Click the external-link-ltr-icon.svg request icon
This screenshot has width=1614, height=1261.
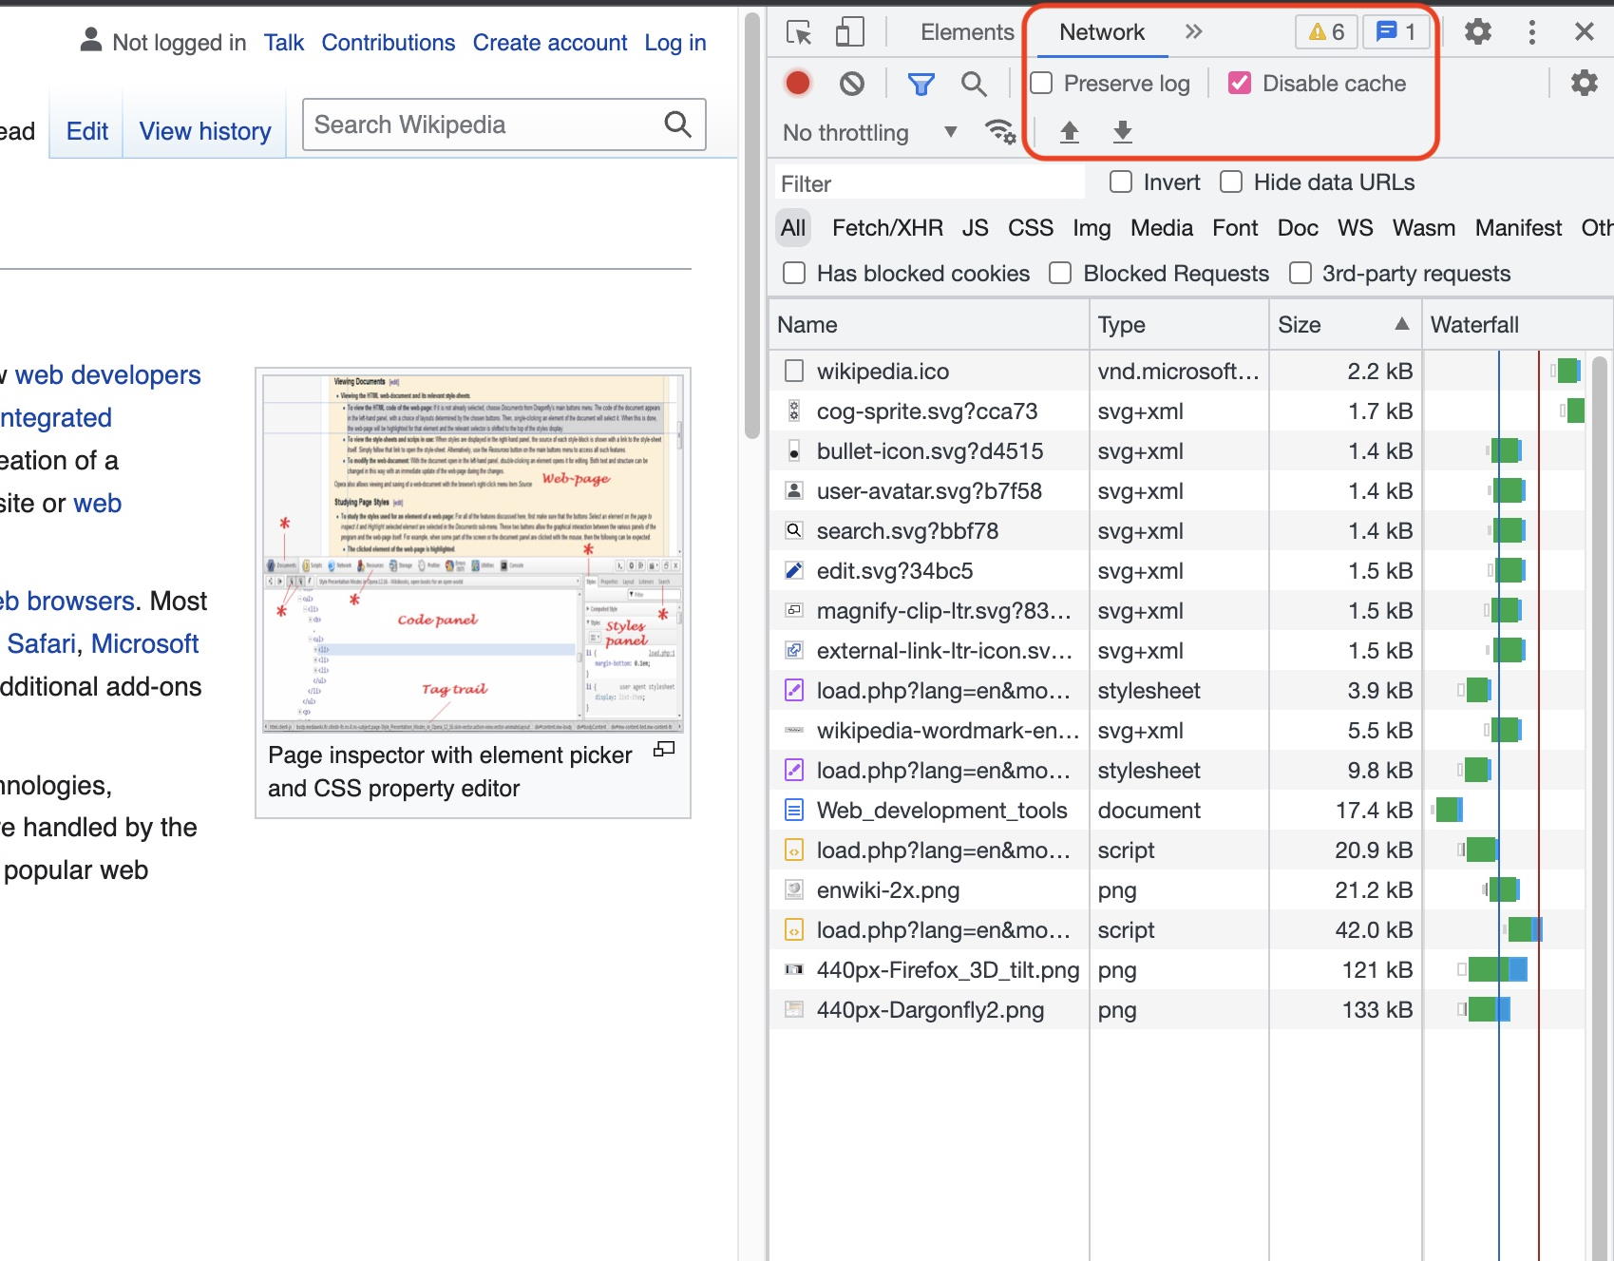click(794, 650)
